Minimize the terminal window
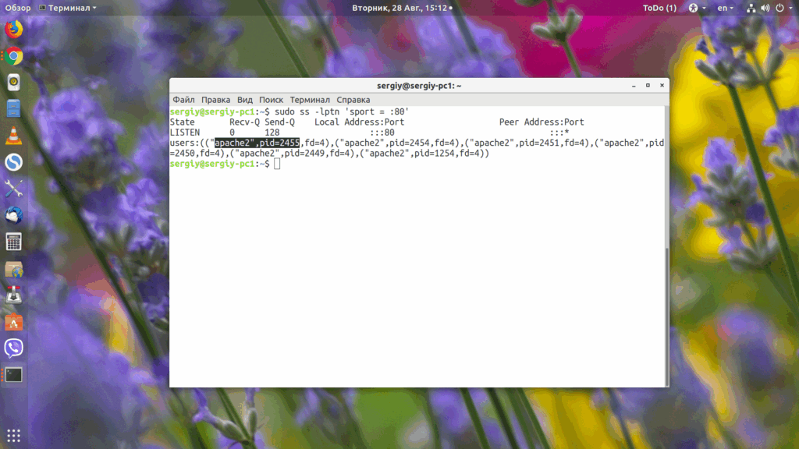Screen dimensions: 799x449 634,86
